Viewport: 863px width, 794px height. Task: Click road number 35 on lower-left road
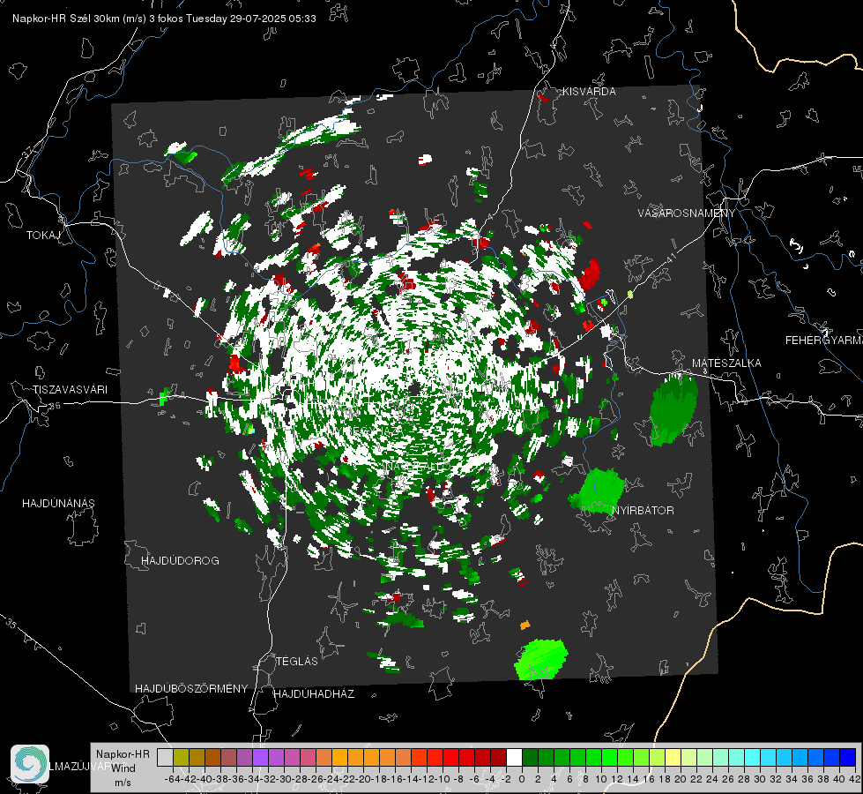(x=11, y=623)
